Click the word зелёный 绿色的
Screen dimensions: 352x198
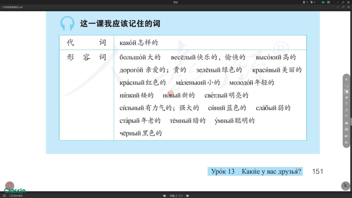click(219, 70)
